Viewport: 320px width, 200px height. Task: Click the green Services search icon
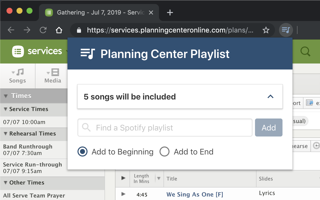click(305, 51)
